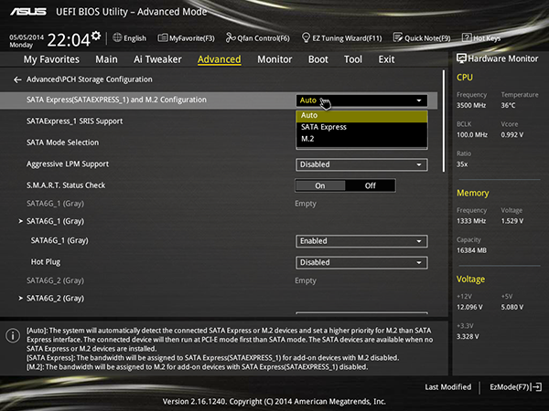
Task: Click the info icon beside help text
Action: tap(13, 335)
